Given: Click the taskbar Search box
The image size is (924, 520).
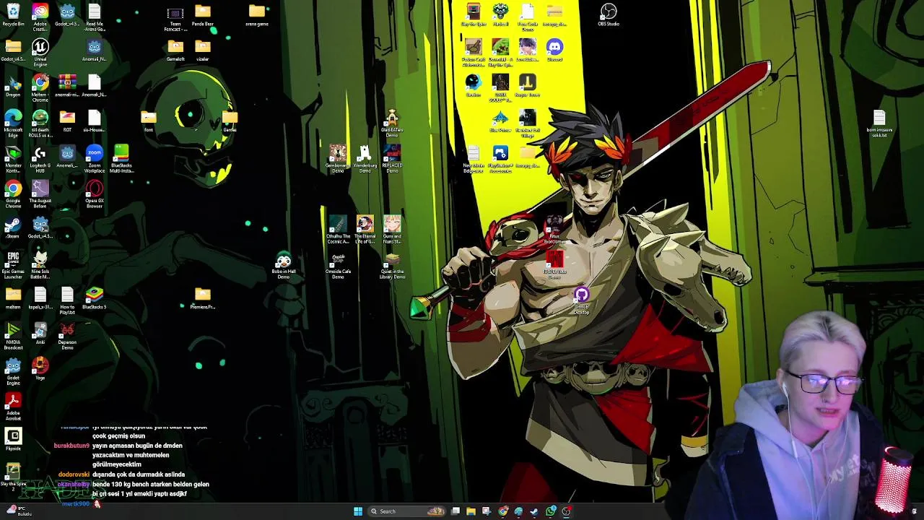Looking at the screenshot, I should point(407,511).
